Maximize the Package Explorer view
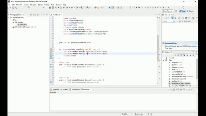 (x=47, y=15)
